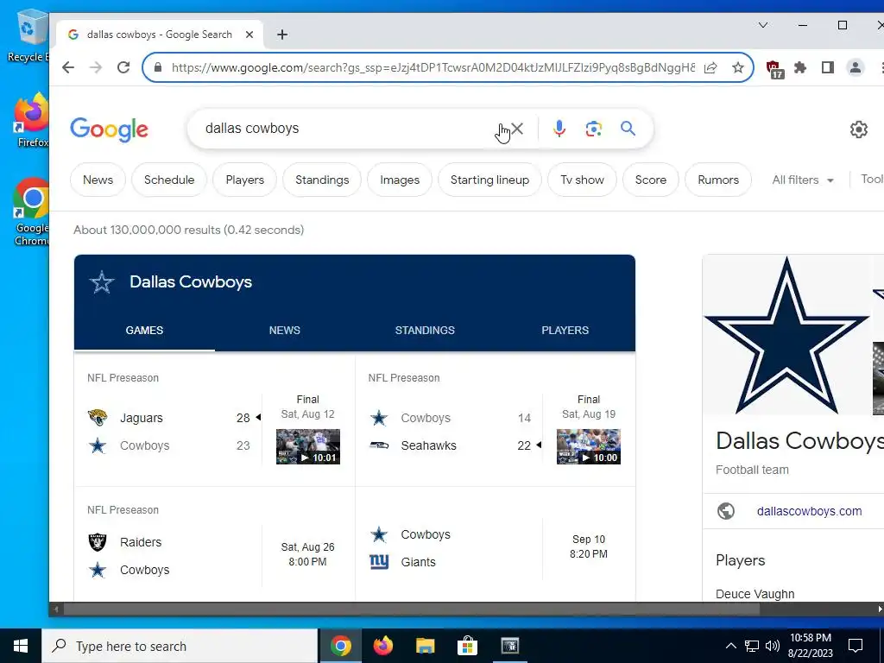Image resolution: width=884 pixels, height=663 pixels.
Task: Reload the page with the refresh icon
Action: tap(123, 67)
